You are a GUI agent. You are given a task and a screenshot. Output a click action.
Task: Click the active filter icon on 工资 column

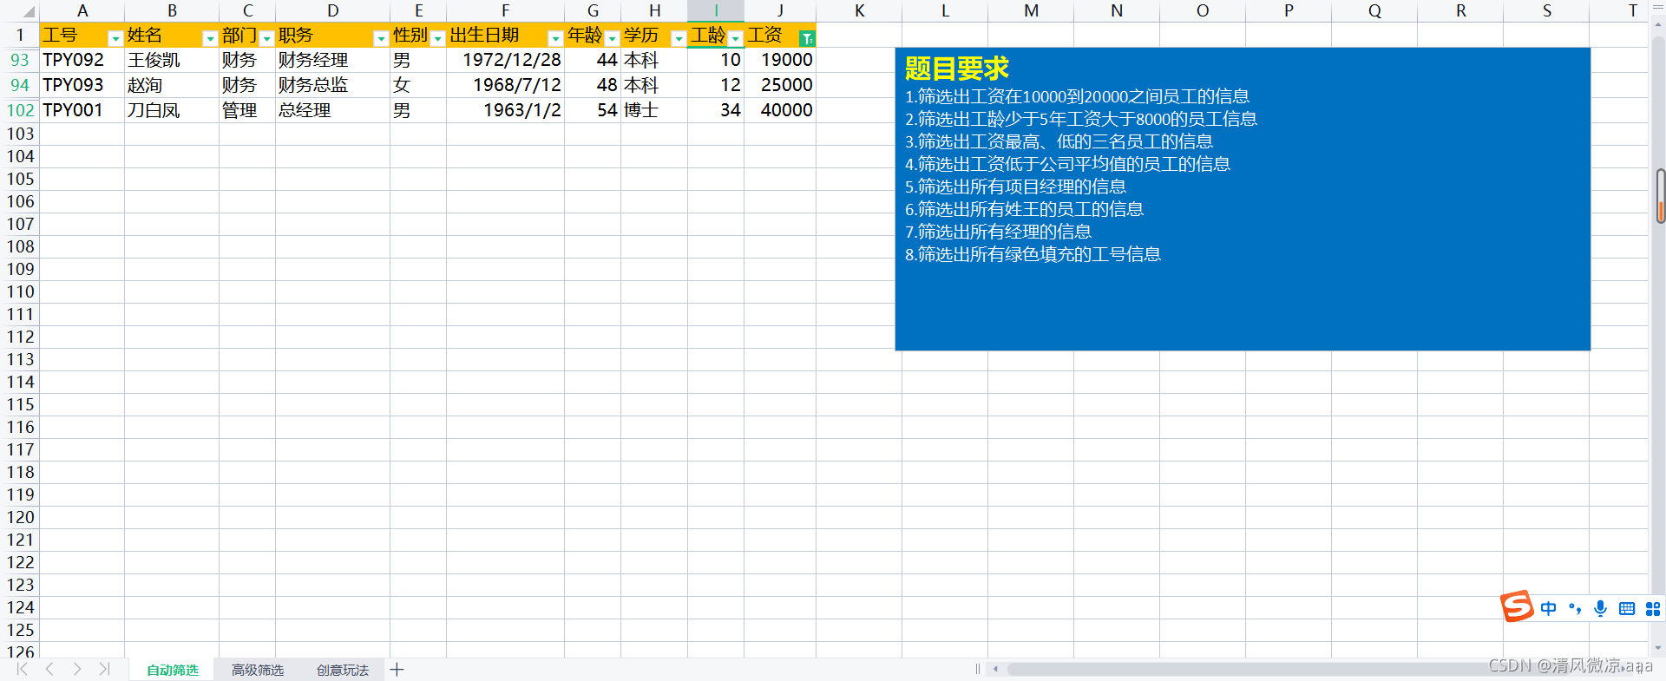(807, 38)
